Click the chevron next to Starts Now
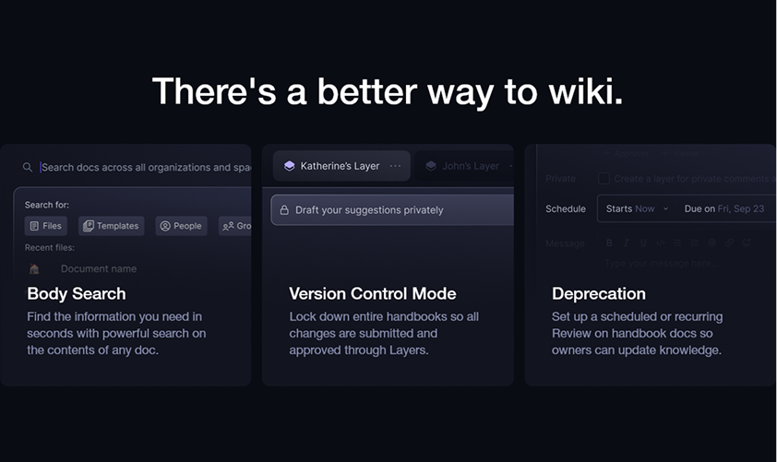Viewport: 777px width, 462px height. click(665, 209)
